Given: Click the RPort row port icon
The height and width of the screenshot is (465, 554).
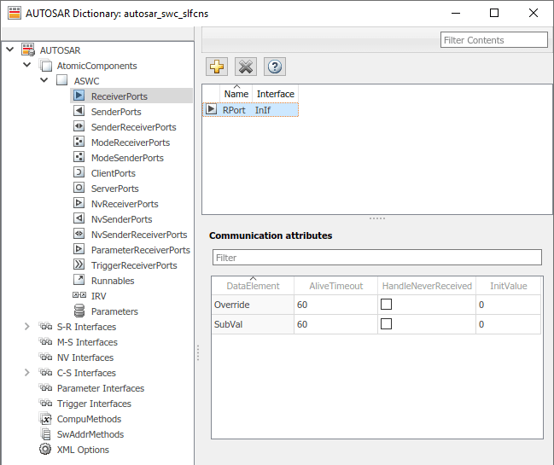Looking at the screenshot, I should [211, 109].
